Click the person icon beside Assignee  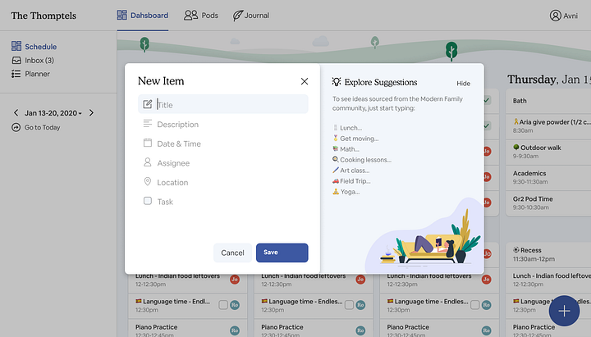click(x=148, y=162)
